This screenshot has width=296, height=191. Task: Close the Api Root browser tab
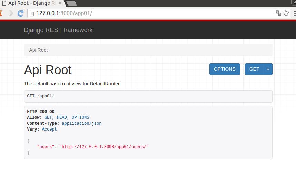pyautogui.click(x=60, y=3)
